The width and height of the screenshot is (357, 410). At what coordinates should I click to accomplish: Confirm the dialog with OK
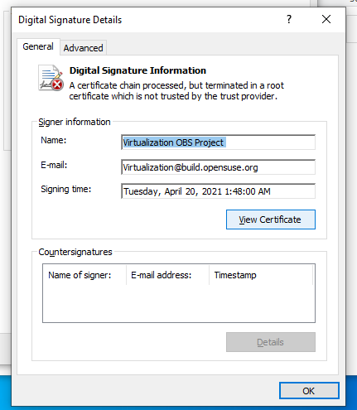point(309,391)
